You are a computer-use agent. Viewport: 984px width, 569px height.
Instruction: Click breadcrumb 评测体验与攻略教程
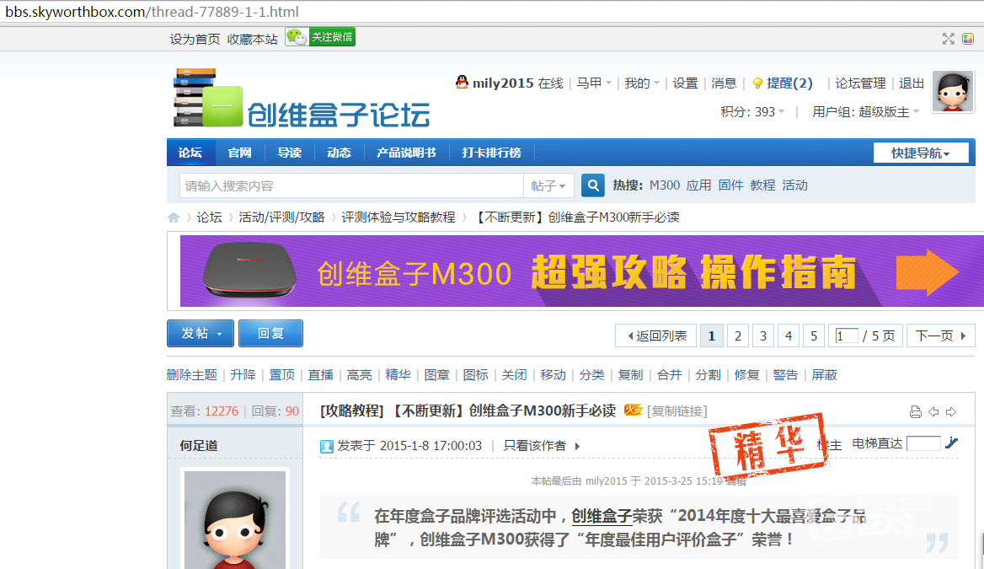[398, 217]
